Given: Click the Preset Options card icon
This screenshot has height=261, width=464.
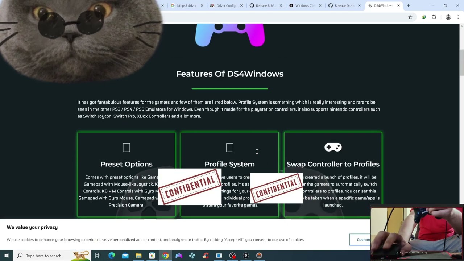Looking at the screenshot, I should pos(126,148).
